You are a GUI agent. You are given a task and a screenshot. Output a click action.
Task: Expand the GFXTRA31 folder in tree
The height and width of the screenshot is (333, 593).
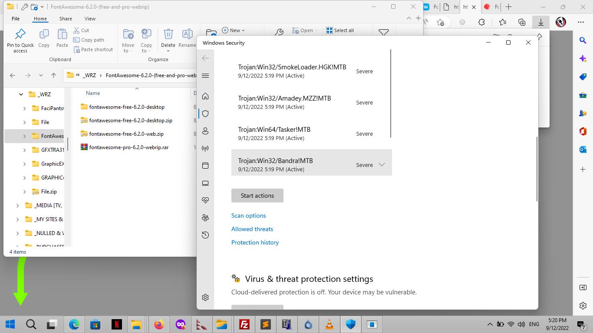[x=24, y=150]
